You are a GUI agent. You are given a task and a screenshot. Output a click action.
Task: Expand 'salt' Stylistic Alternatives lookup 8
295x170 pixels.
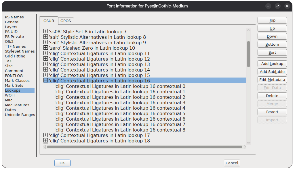click(45, 36)
